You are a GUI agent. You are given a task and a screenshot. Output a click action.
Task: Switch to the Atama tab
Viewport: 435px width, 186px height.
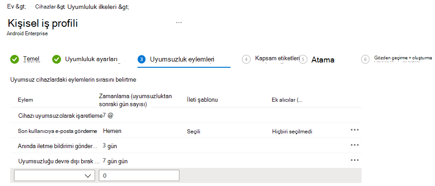click(x=323, y=60)
